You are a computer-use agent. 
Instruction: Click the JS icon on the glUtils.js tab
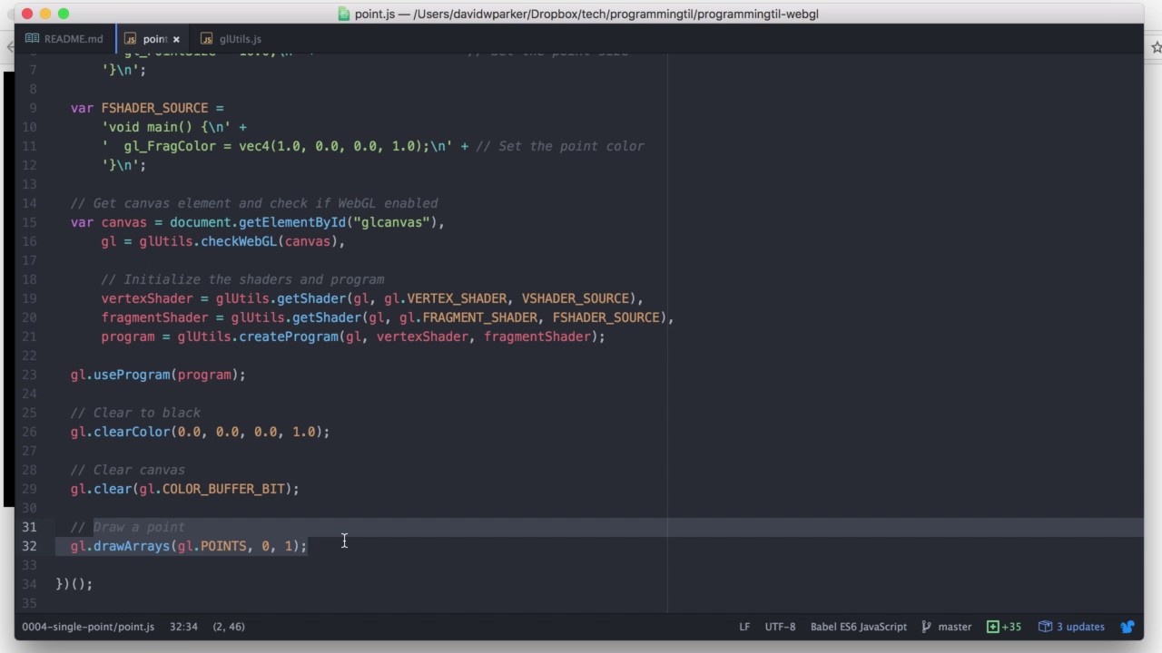click(x=207, y=39)
